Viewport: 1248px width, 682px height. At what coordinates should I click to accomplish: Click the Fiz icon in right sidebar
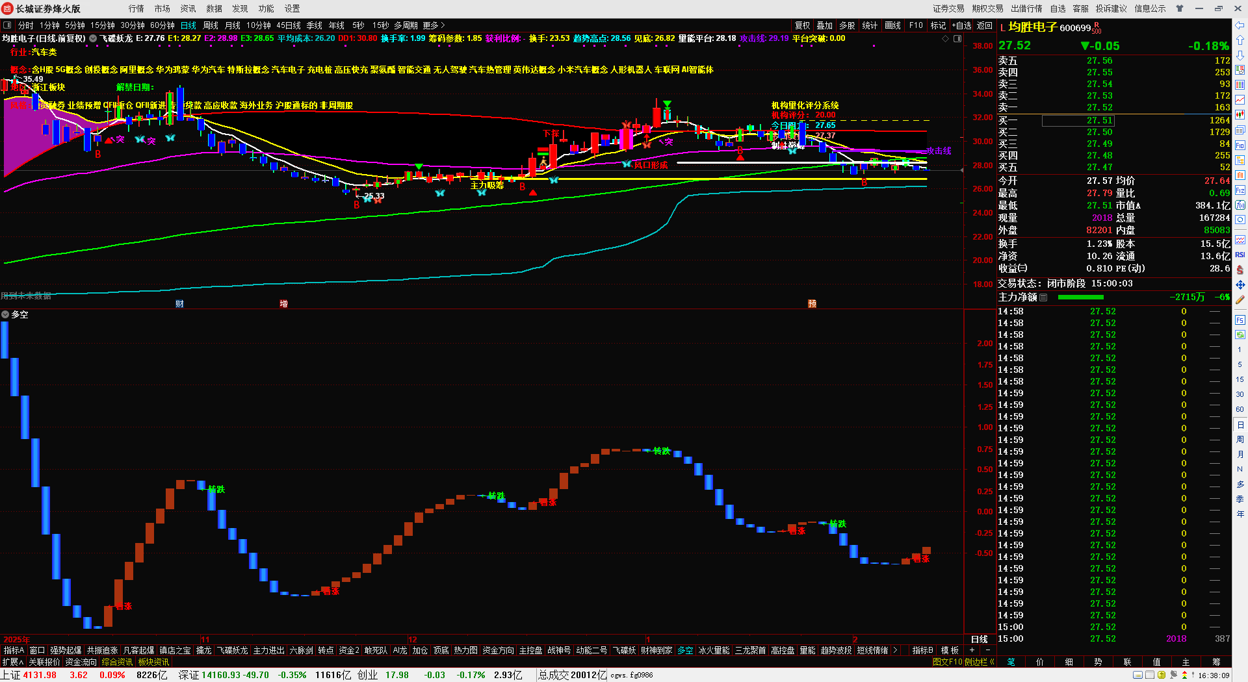point(1240,190)
